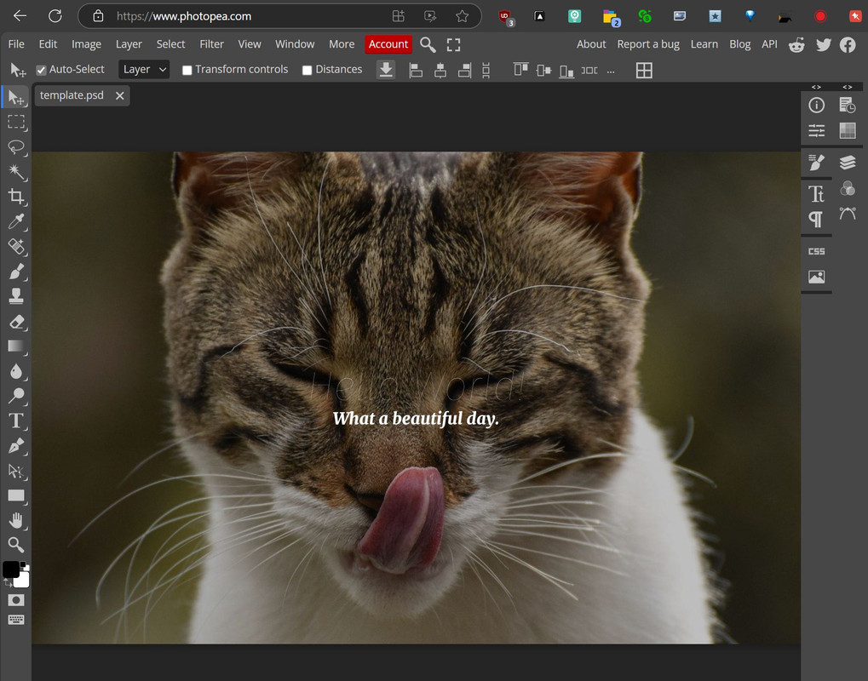The height and width of the screenshot is (681, 868).
Task: Open the Report a bug link
Action: tap(647, 44)
